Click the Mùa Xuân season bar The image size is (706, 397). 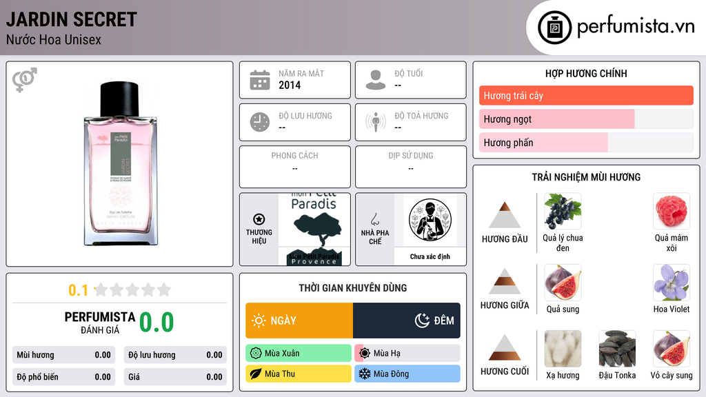(x=299, y=354)
